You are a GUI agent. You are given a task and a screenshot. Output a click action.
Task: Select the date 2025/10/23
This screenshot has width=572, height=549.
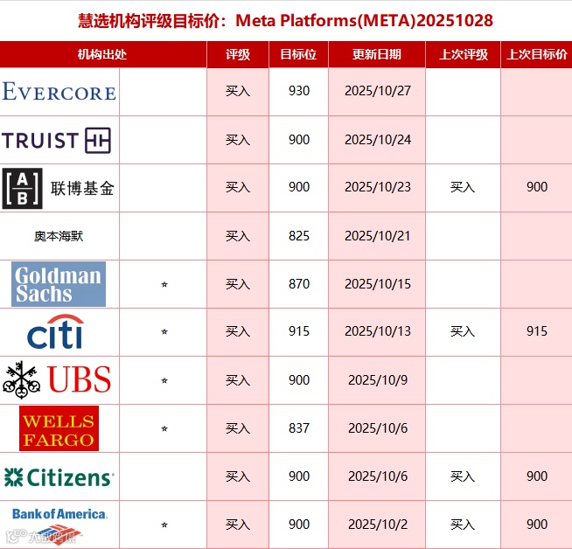[x=378, y=187]
